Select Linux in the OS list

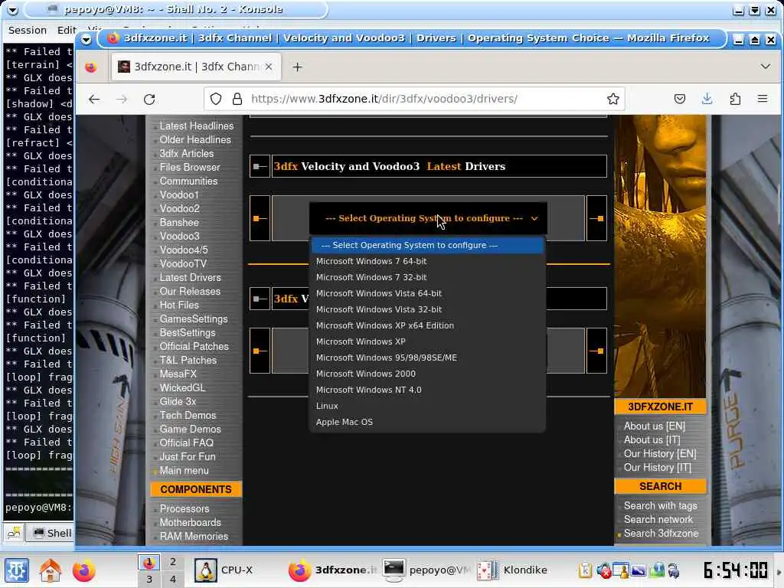(427, 406)
